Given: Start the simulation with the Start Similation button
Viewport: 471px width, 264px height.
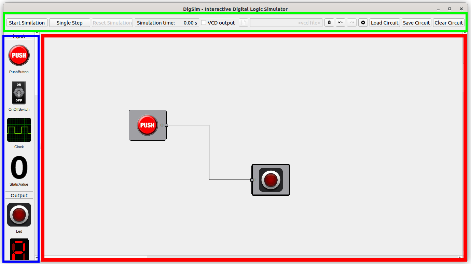Looking at the screenshot, I should pos(27,23).
